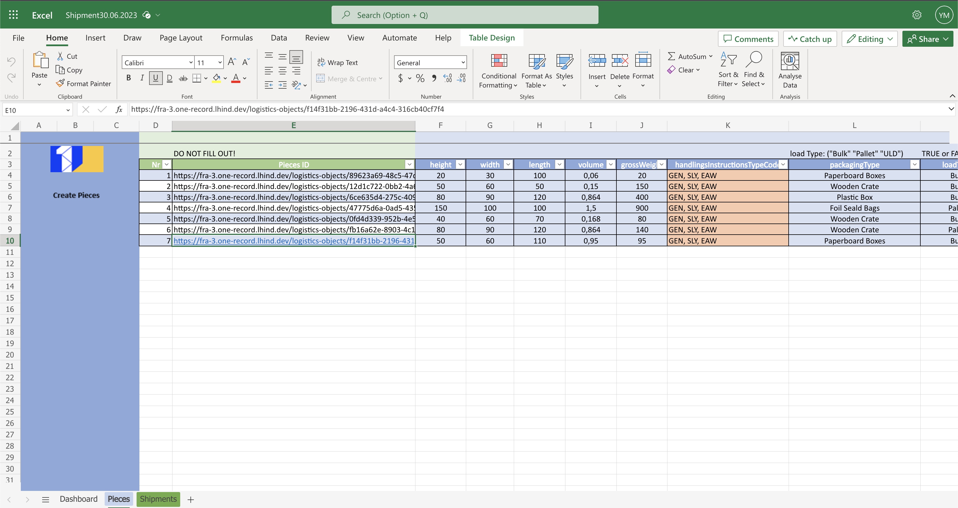Switch to the Shipments sheet tab
Screen dimensions: 958x508
point(158,499)
